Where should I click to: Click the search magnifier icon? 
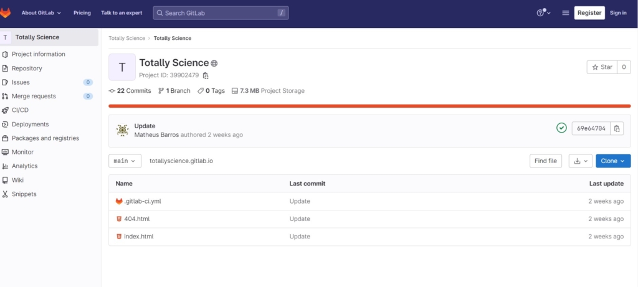(x=160, y=13)
